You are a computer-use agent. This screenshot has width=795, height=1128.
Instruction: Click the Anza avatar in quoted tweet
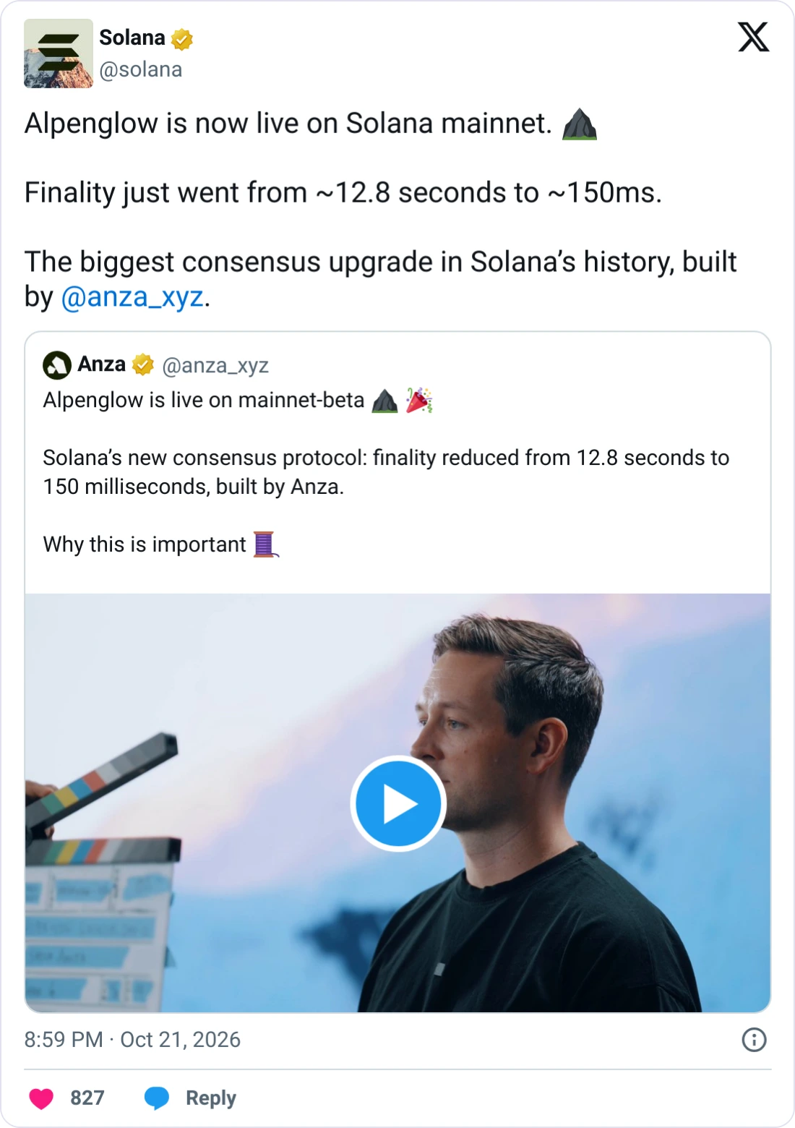coord(57,365)
